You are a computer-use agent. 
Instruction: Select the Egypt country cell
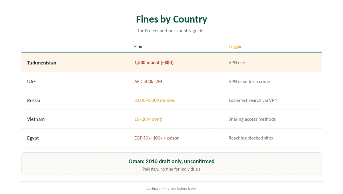click(x=33, y=138)
